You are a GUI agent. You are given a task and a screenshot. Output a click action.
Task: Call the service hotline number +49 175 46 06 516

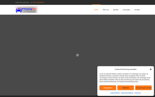click(x=38, y=2)
